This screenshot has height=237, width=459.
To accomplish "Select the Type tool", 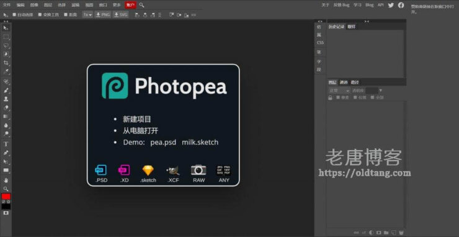I will click(6, 144).
